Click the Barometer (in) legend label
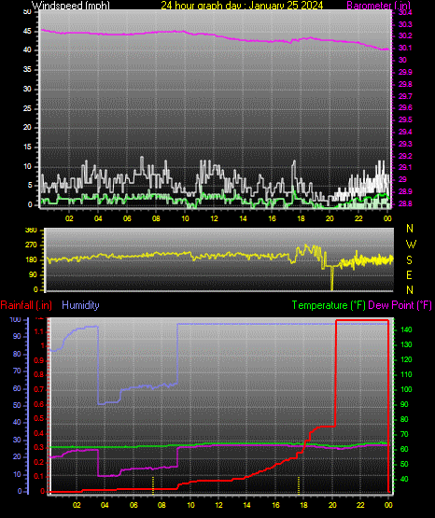This screenshot has height=518, width=435. click(378, 6)
